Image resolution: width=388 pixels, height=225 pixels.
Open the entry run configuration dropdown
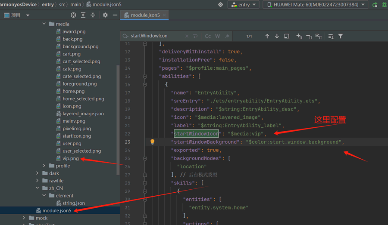pyautogui.click(x=243, y=4)
